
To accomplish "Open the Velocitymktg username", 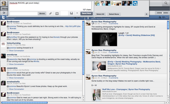I will point(14,43).
